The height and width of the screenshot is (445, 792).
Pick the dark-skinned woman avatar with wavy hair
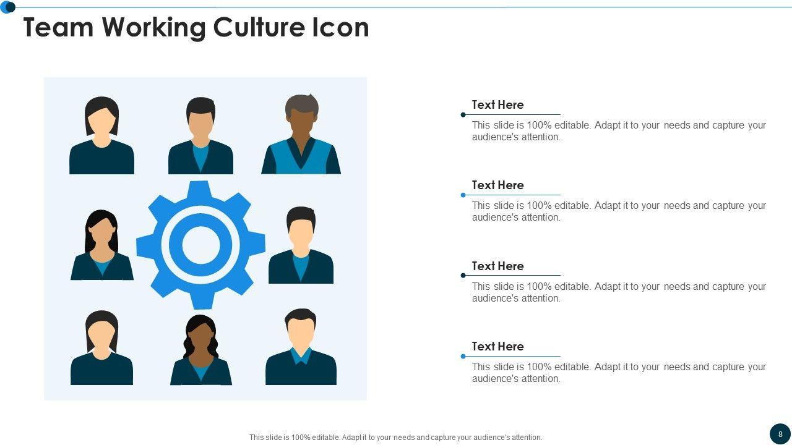tap(200, 350)
